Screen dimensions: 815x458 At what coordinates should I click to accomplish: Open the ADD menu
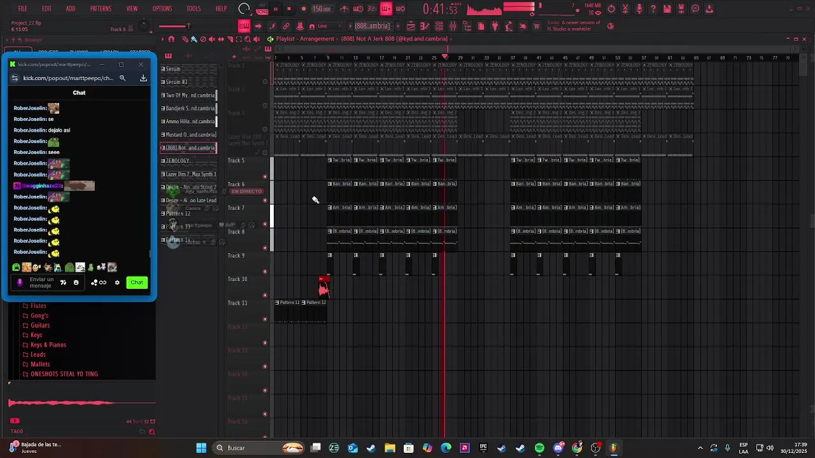tap(70, 9)
